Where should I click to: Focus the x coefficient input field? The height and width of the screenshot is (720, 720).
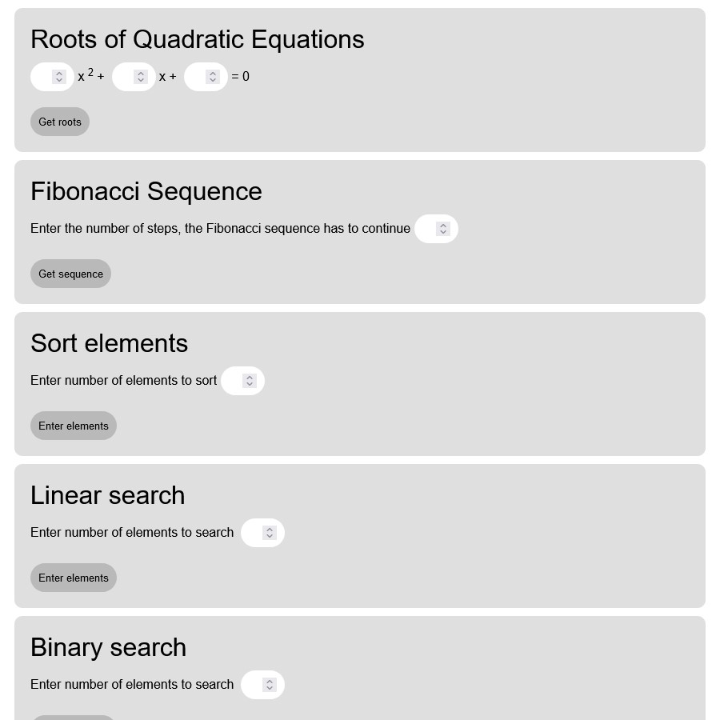(x=125, y=77)
